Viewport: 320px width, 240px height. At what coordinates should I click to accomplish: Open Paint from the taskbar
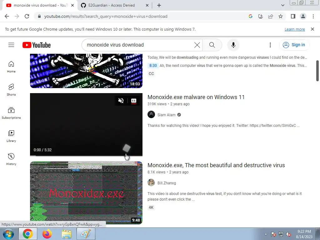[86, 234]
